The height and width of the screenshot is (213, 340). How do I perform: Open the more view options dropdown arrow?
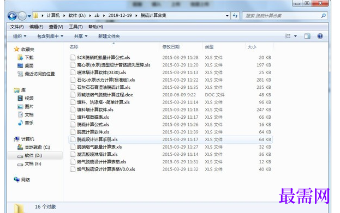295,36
